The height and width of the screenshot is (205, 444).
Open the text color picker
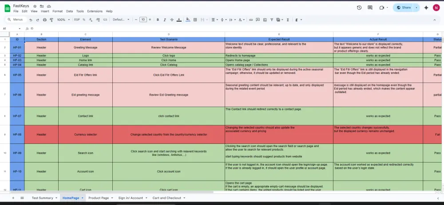[179, 20]
